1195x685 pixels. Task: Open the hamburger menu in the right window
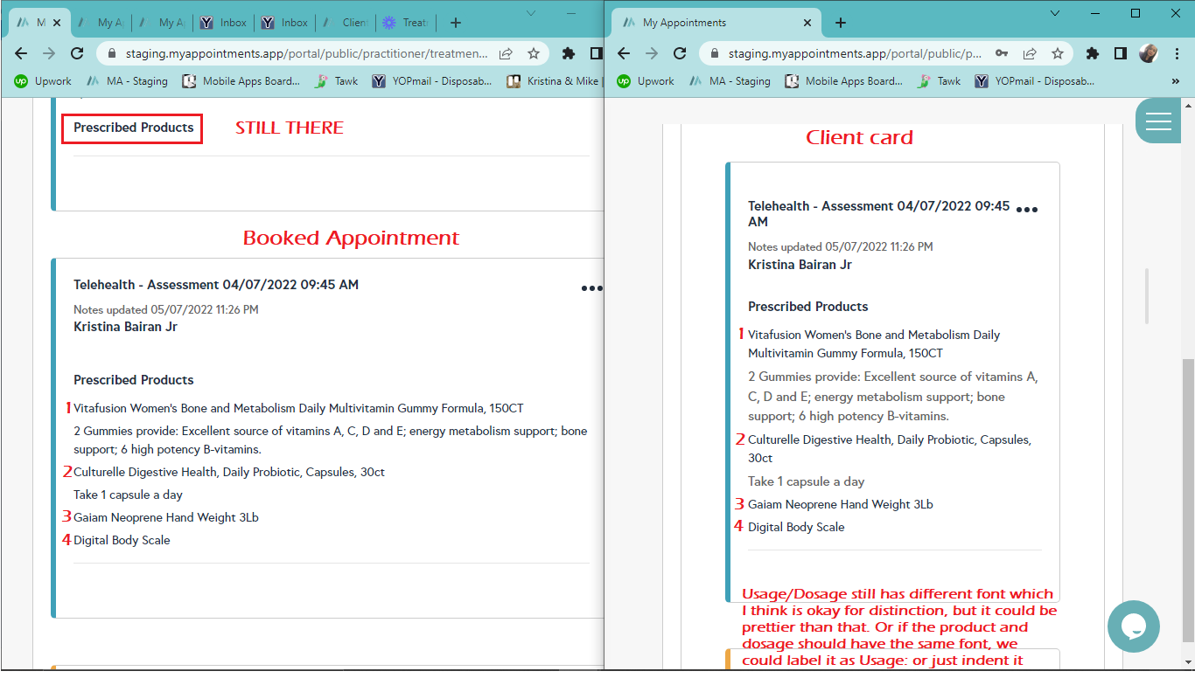coord(1158,121)
